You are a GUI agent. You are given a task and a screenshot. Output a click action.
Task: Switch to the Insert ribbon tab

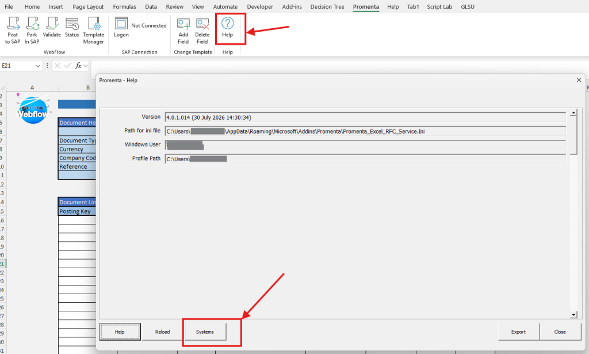tap(56, 7)
